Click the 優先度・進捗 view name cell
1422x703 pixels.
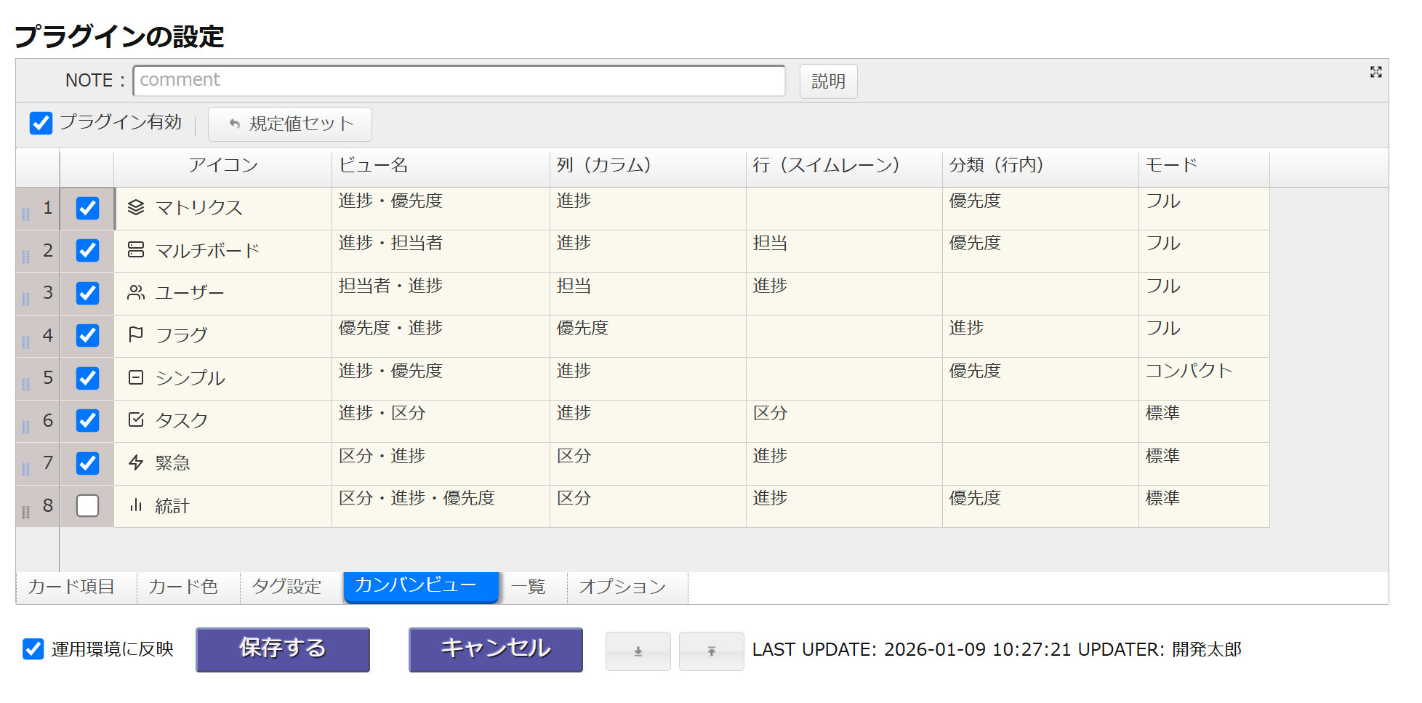pyautogui.click(x=441, y=337)
